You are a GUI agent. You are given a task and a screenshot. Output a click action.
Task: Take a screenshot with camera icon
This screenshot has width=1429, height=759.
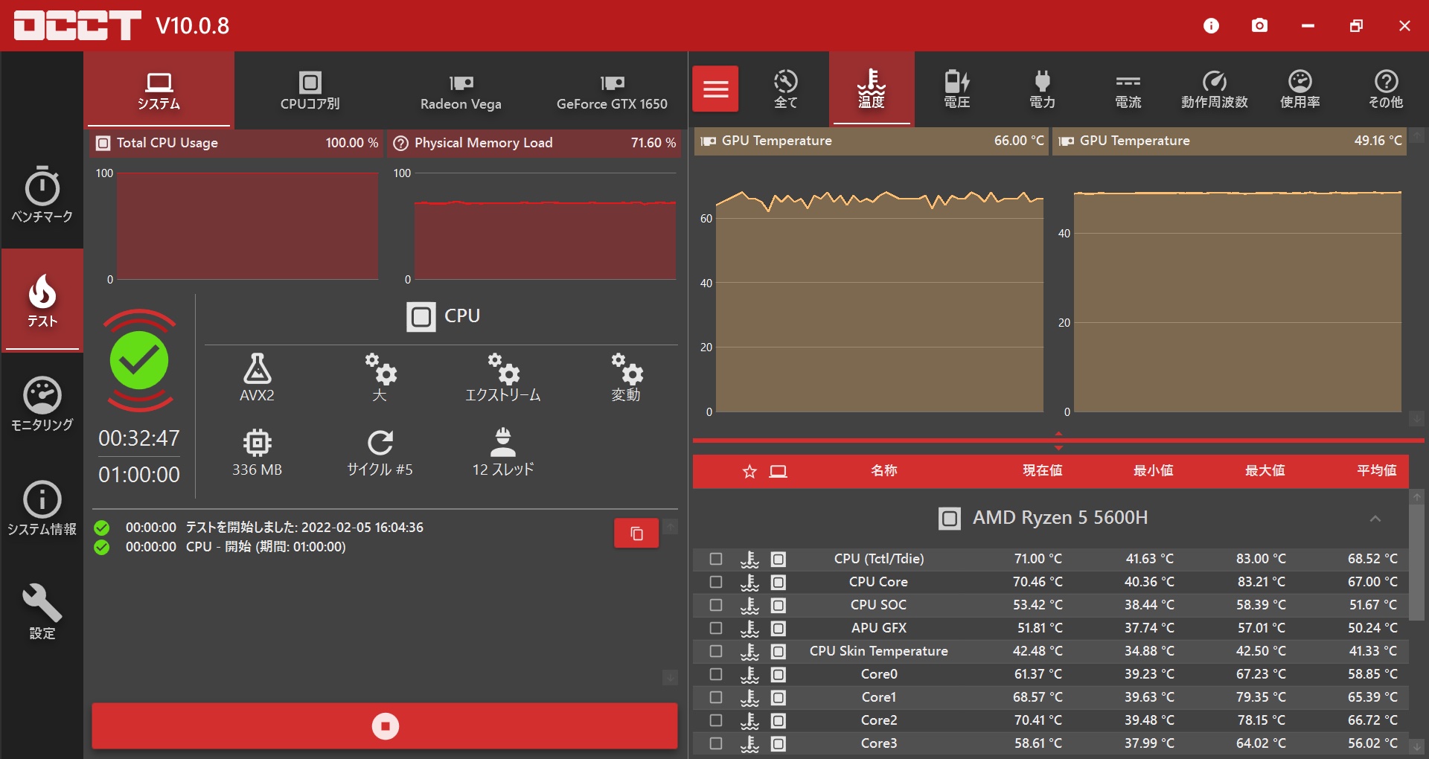(x=1259, y=26)
